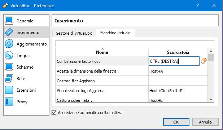Select Combinazione tasto Host row

click(x=102, y=61)
